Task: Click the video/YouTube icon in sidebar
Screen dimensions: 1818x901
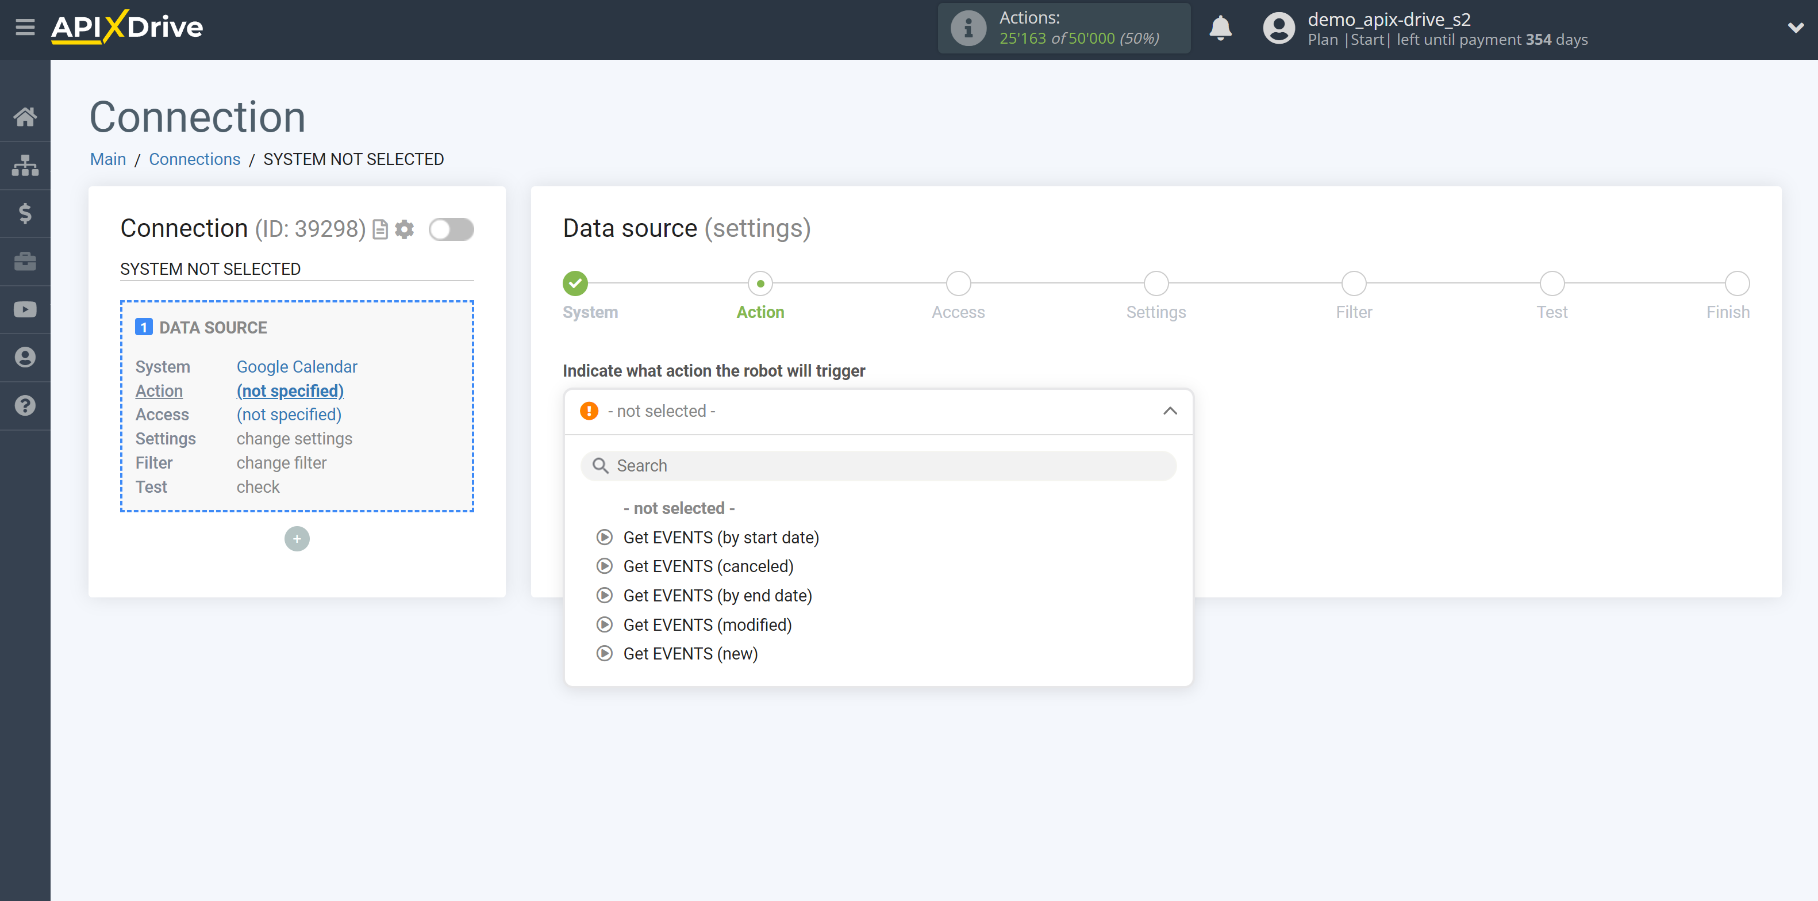Action: (x=24, y=309)
